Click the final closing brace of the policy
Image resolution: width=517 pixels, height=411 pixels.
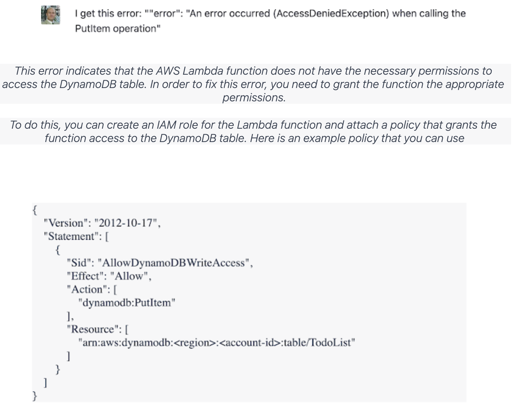click(x=34, y=396)
